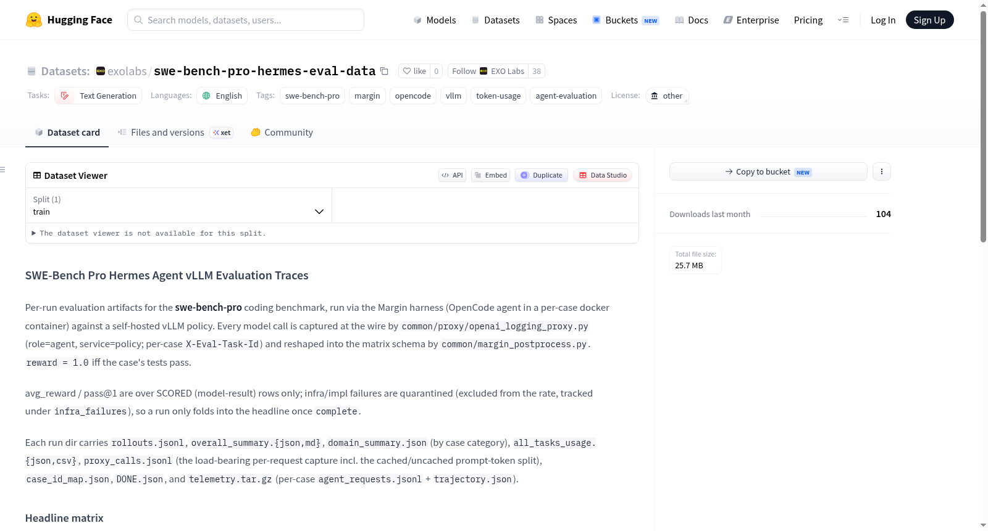
Task: Focus the search models input field
Action: point(246,20)
